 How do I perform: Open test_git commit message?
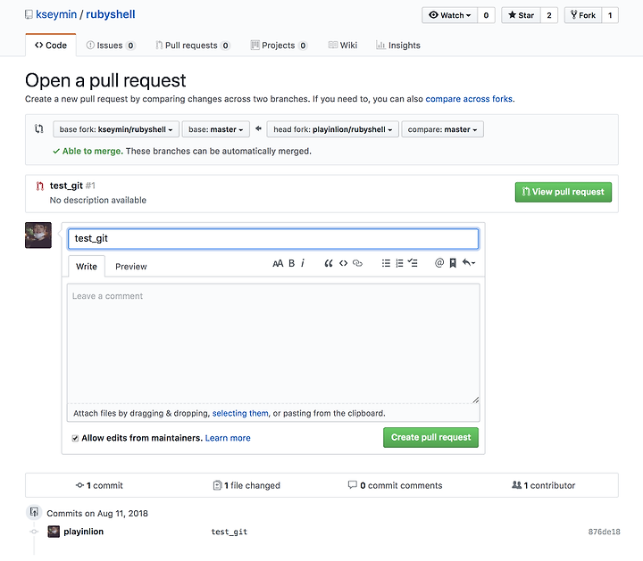click(230, 532)
